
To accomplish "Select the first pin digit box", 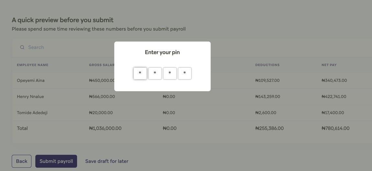I will pos(140,73).
